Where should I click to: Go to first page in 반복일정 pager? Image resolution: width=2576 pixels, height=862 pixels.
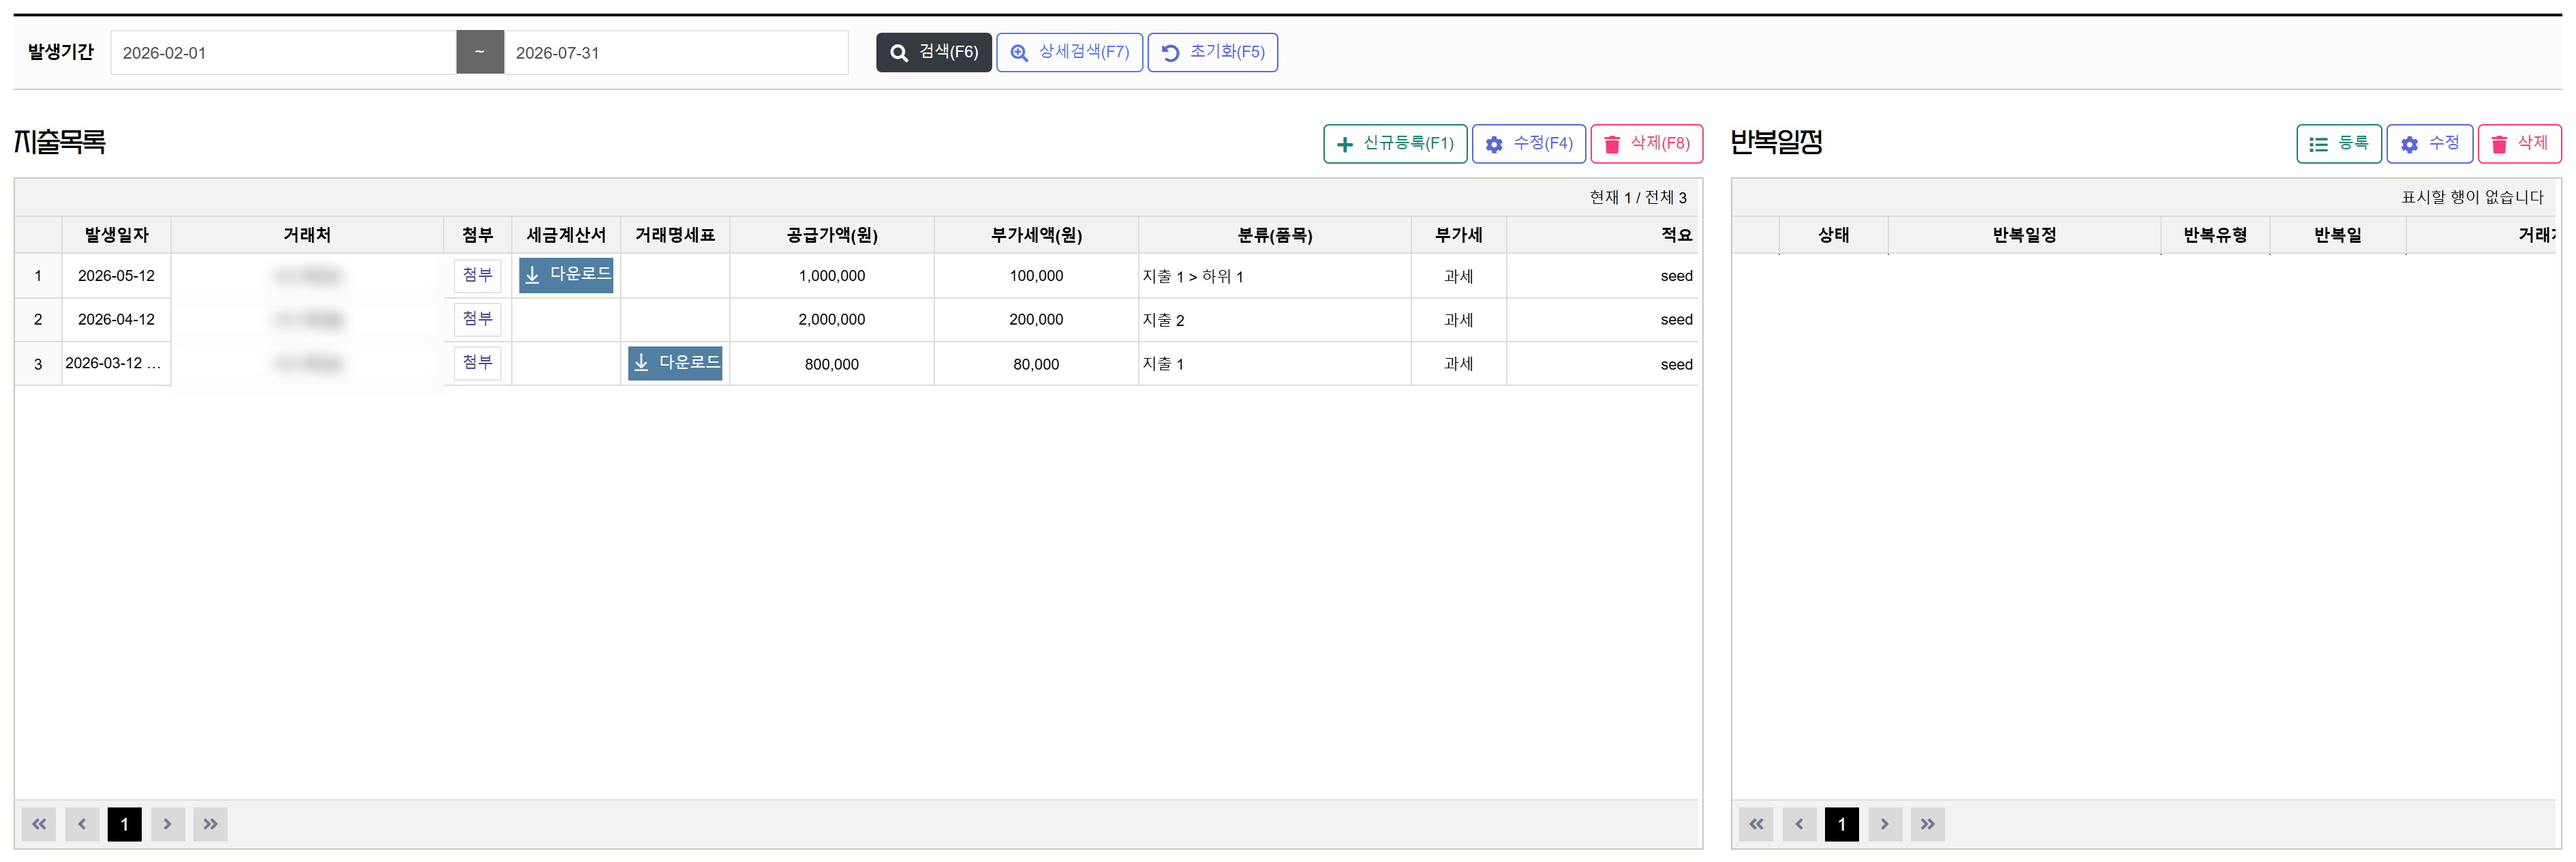click(1756, 824)
